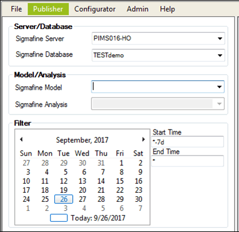Open the disabled Sigmafine Analysis dropdown
Image resolution: width=239 pixels, height=232 pixels.
click(x=219, y=104)
